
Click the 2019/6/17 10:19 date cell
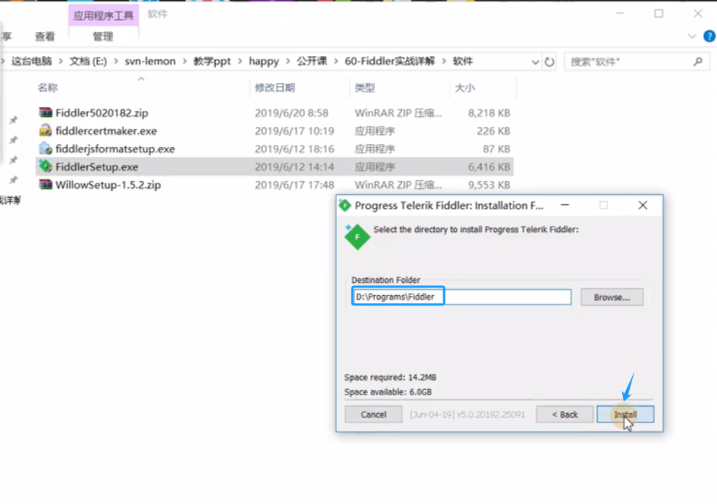click(x=295, y=131)
